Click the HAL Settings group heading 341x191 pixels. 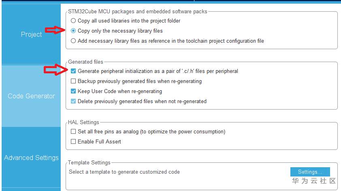[x=83, y=122]
